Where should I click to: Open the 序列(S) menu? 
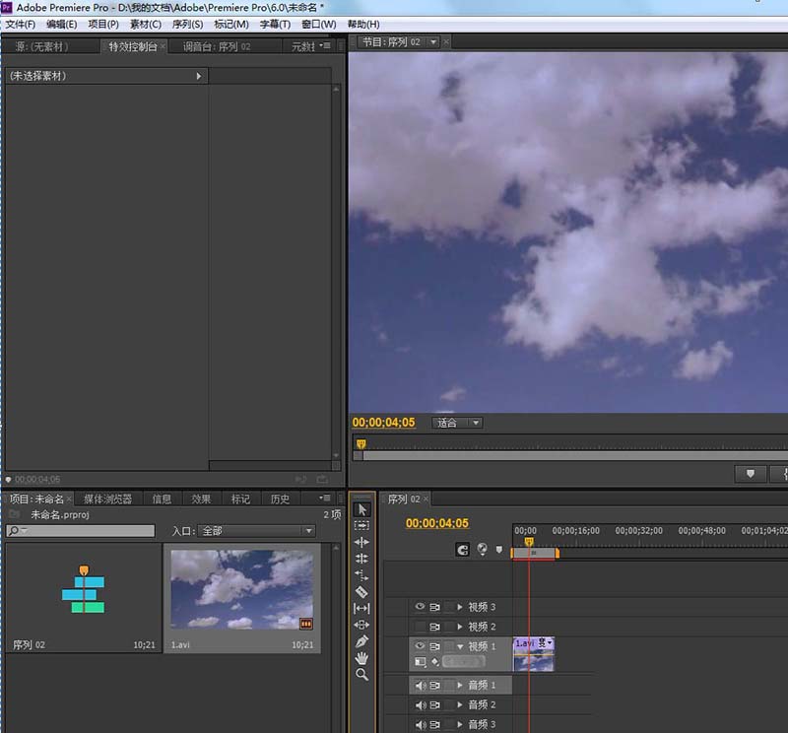187,24
